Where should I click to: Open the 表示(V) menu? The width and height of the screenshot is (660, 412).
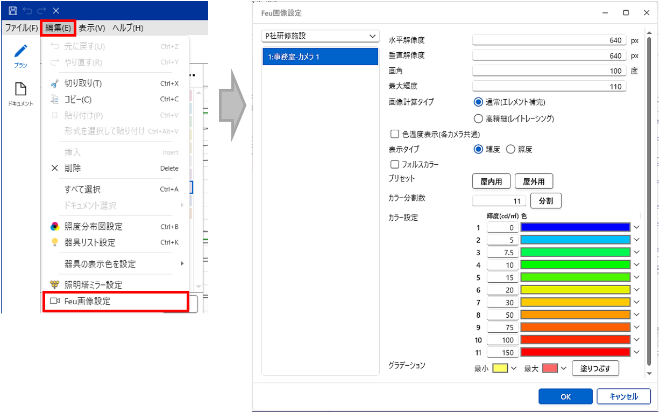pyautogui.click(x=91, y=28)
